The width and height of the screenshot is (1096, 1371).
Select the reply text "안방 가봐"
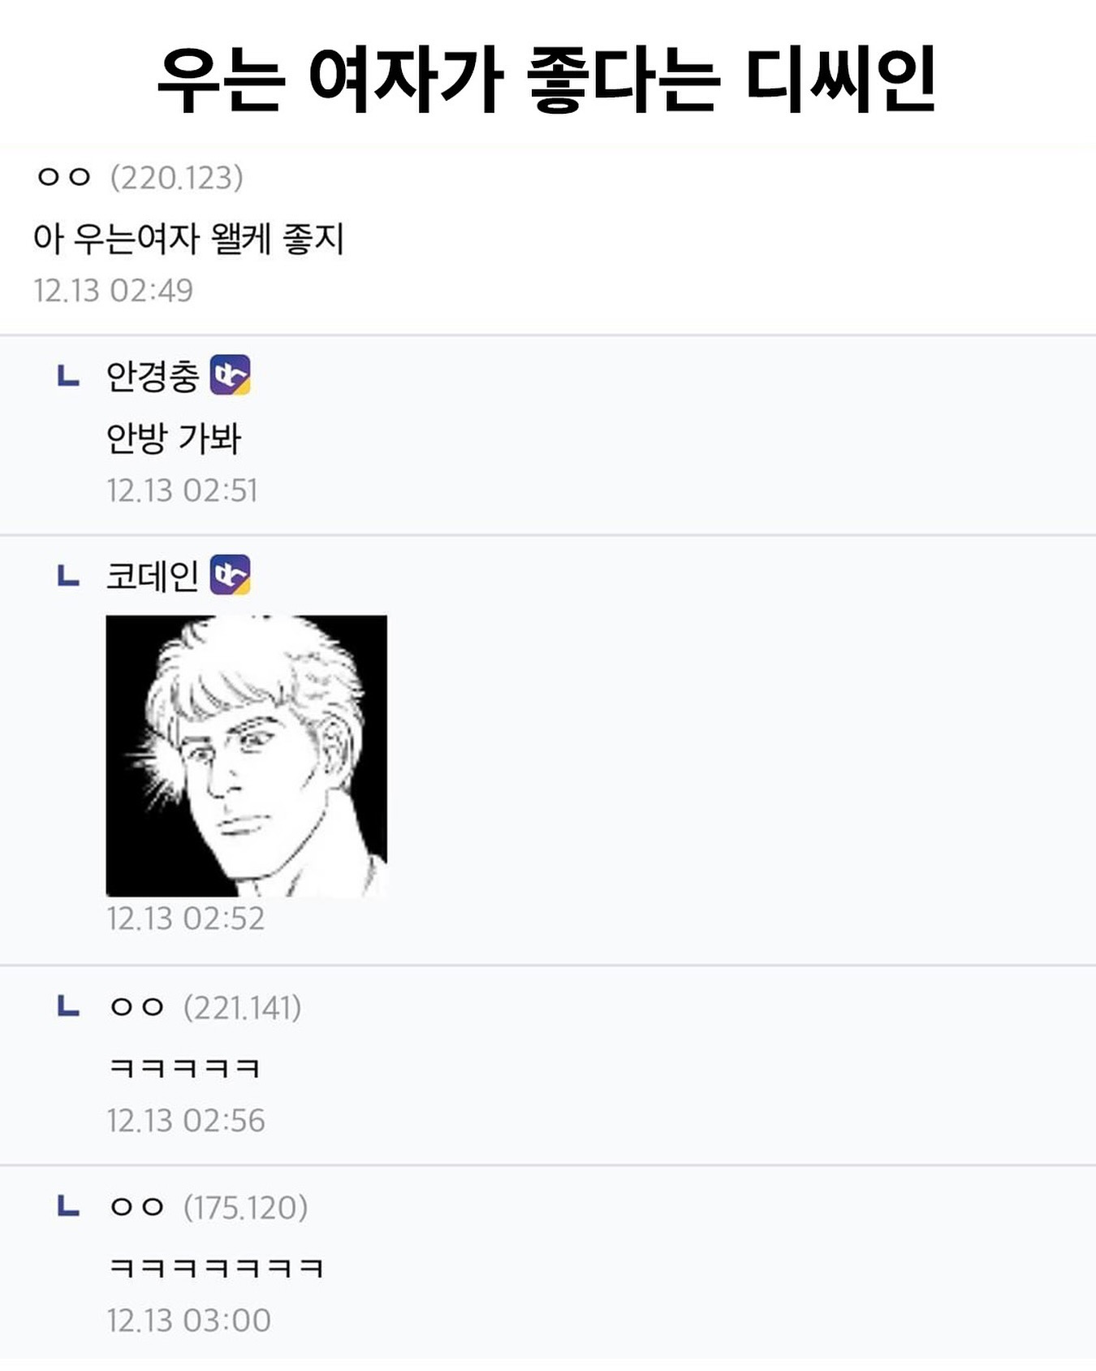[x=174, y=439]
